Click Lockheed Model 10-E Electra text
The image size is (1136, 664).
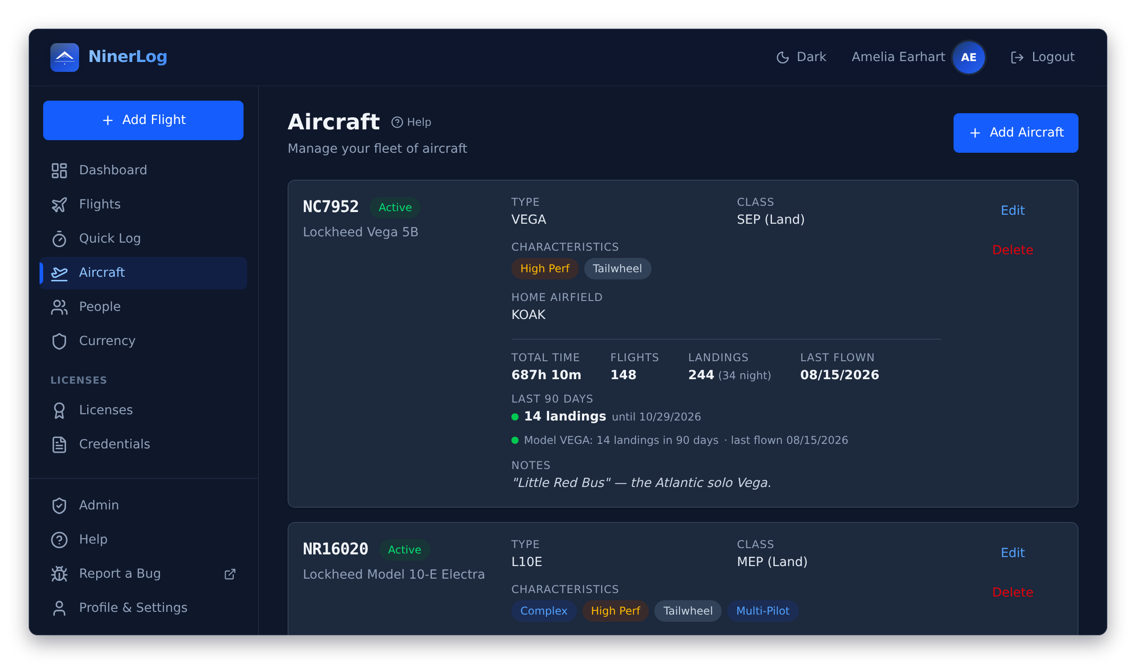click(x=394, y=575)
